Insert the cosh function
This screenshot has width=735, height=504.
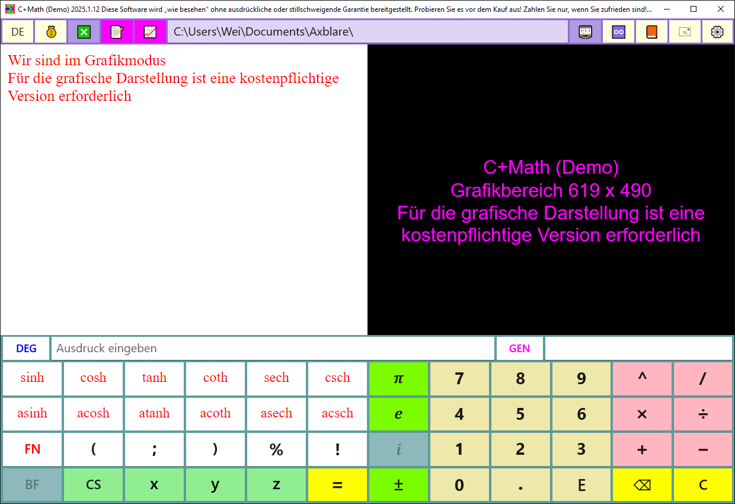point(93,378)
